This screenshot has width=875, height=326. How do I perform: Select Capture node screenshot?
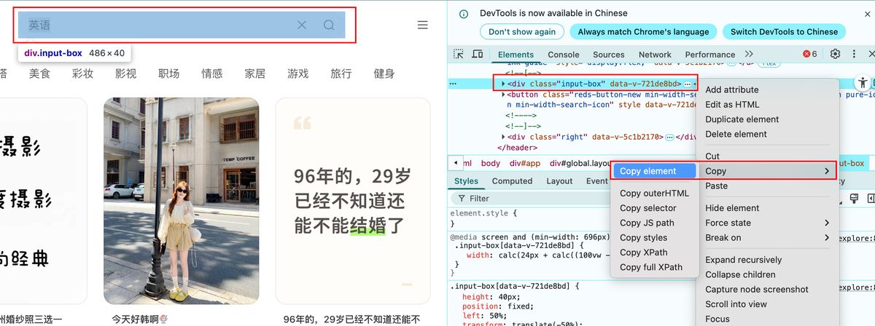pos(757,290)
